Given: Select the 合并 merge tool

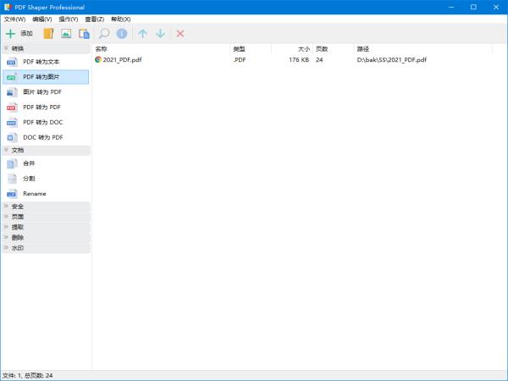Looking at the screenshot, I should tap(46, 163).
